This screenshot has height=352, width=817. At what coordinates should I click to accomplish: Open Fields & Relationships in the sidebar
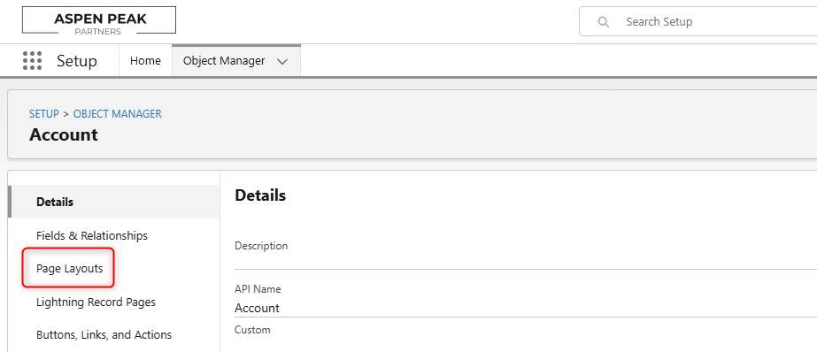pyautogui.click(x=92, y=235)
